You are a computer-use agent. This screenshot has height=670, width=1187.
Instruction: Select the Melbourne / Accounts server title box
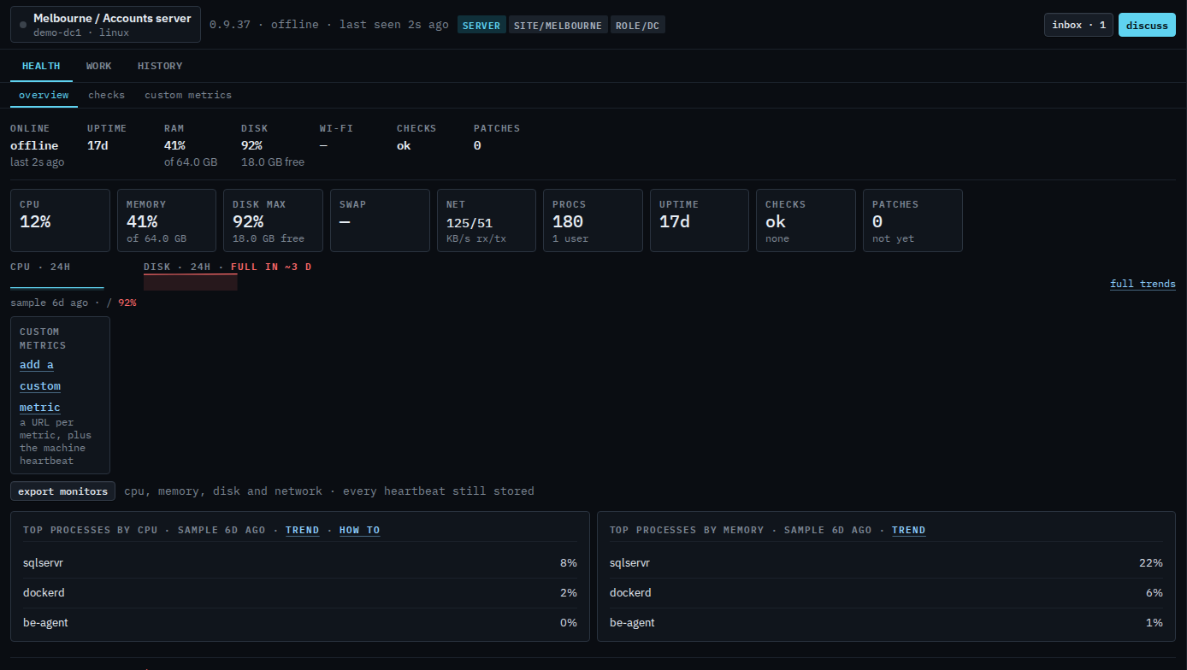106,25
